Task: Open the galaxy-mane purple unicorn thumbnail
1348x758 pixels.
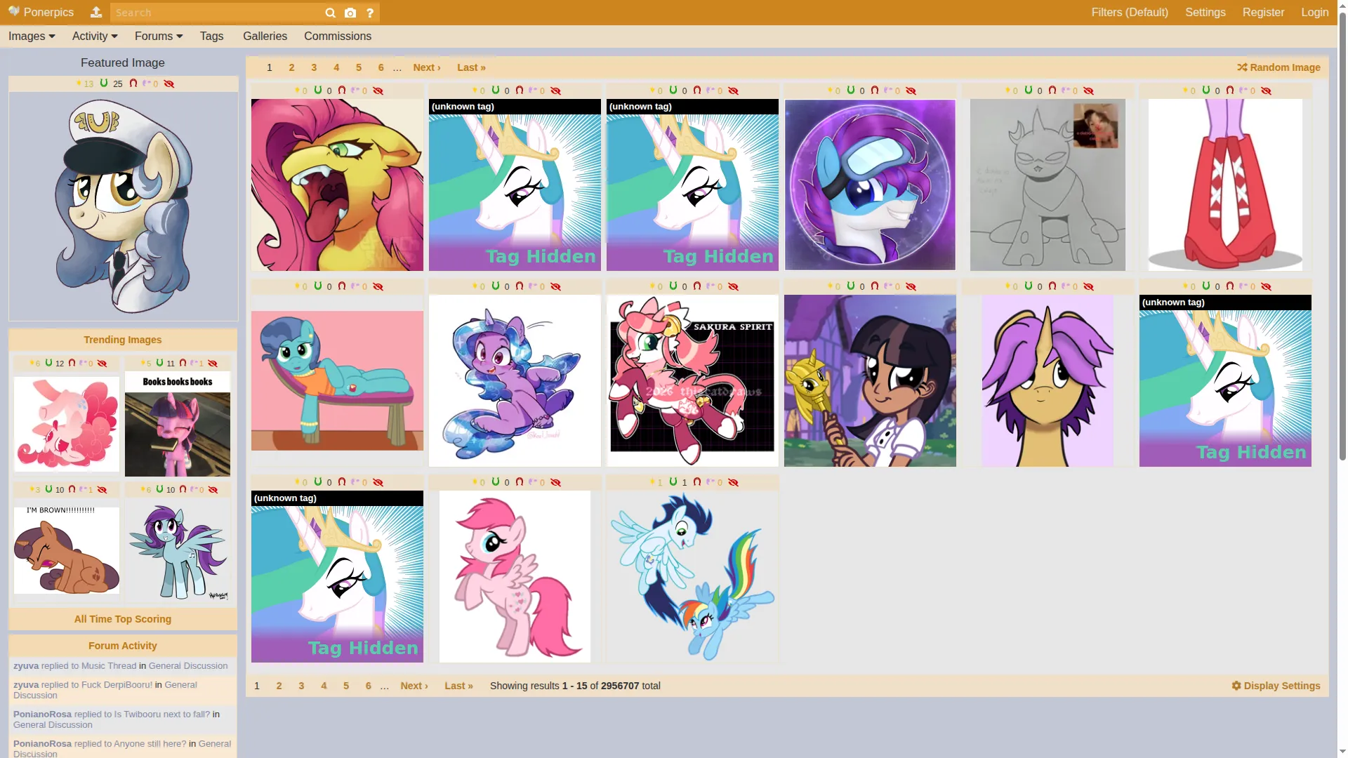Action: coord(515,380)
